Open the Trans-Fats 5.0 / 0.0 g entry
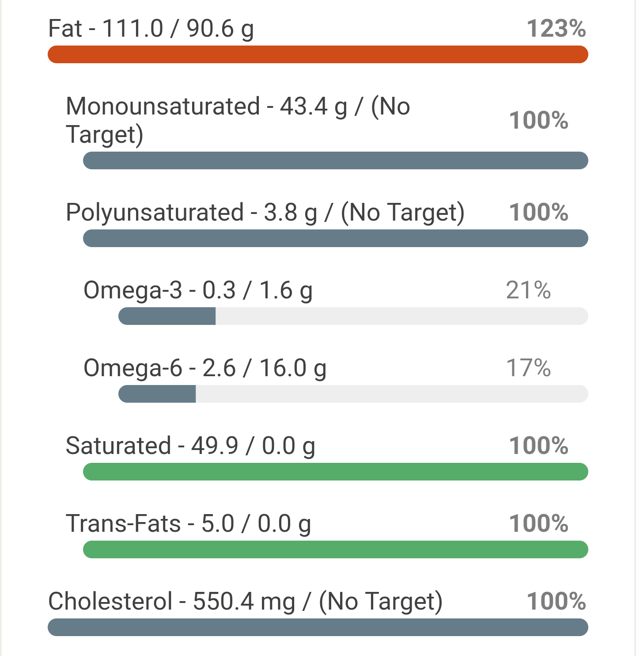 coord(189,524)
